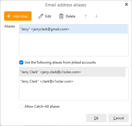Close the Email address aliases dialog

[126, 4]
